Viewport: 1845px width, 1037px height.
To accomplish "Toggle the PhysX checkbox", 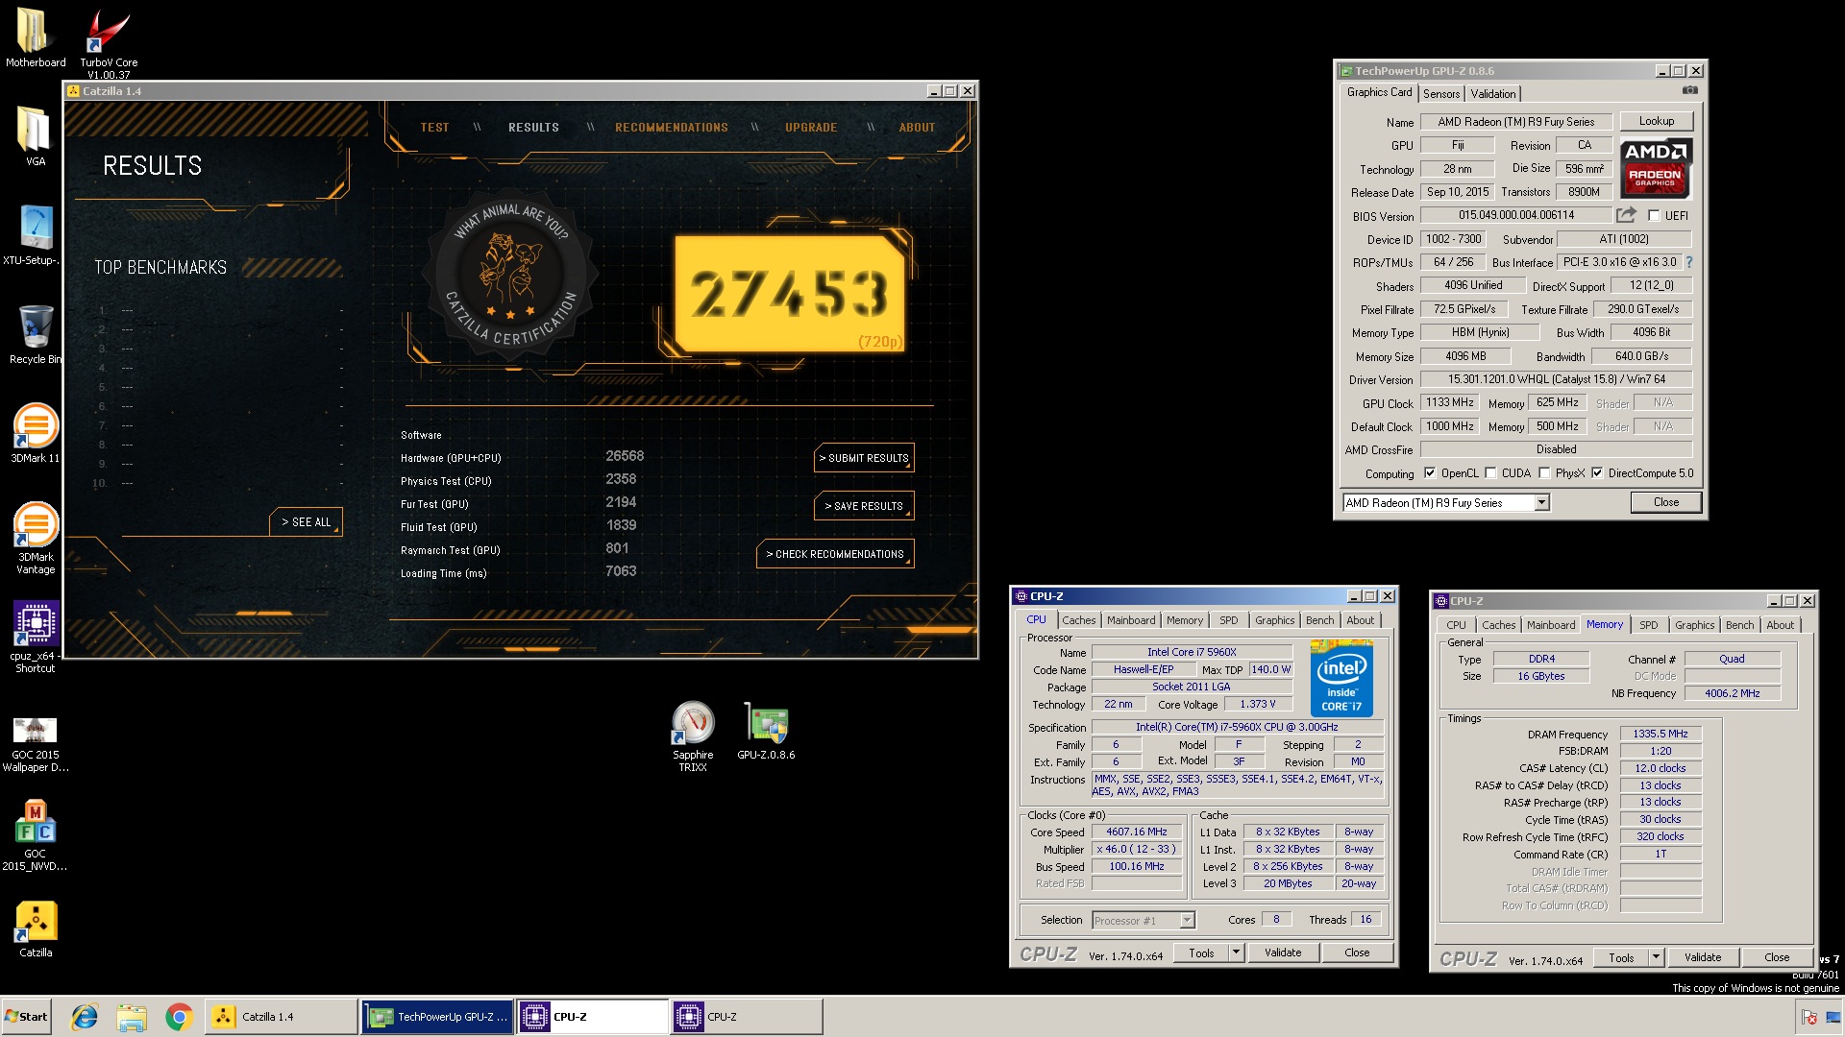I will tap(1544, 473).
